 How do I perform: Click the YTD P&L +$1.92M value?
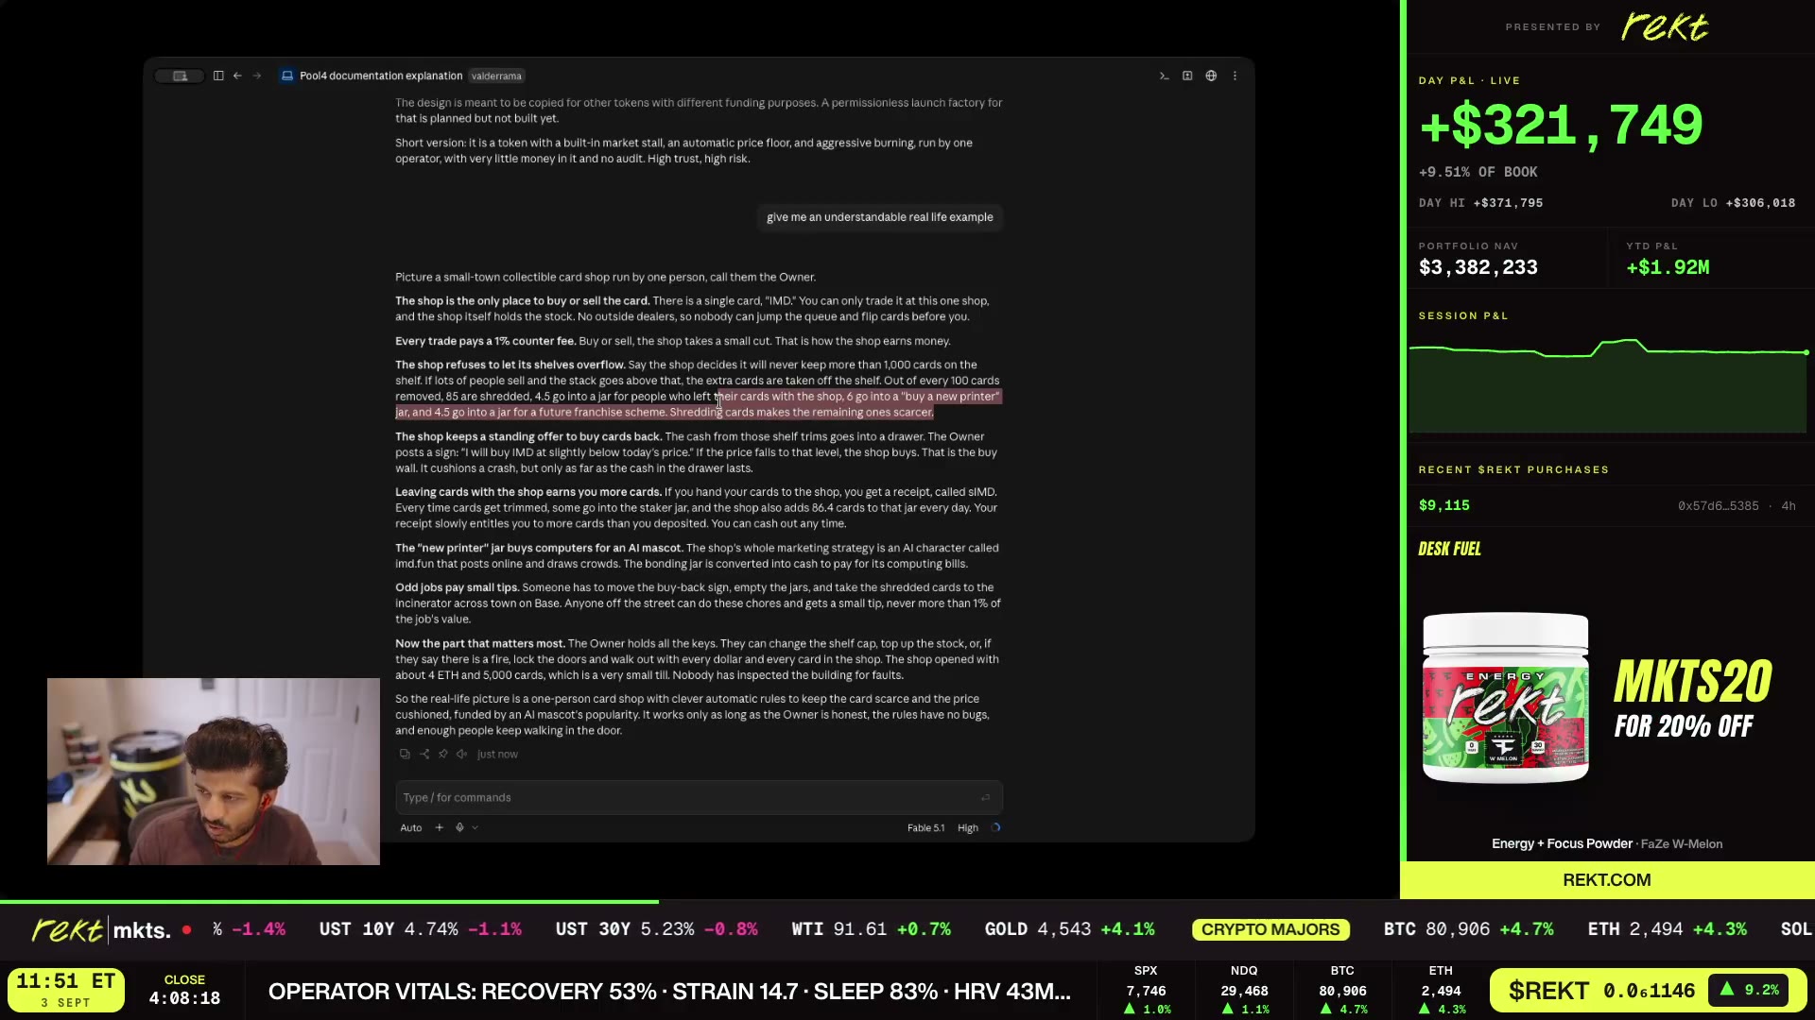(1668, 268)
